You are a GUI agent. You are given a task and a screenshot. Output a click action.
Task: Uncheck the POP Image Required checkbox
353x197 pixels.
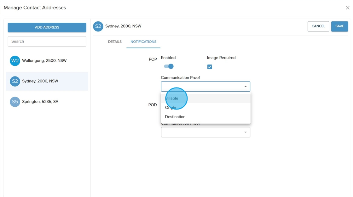[210, 67]
